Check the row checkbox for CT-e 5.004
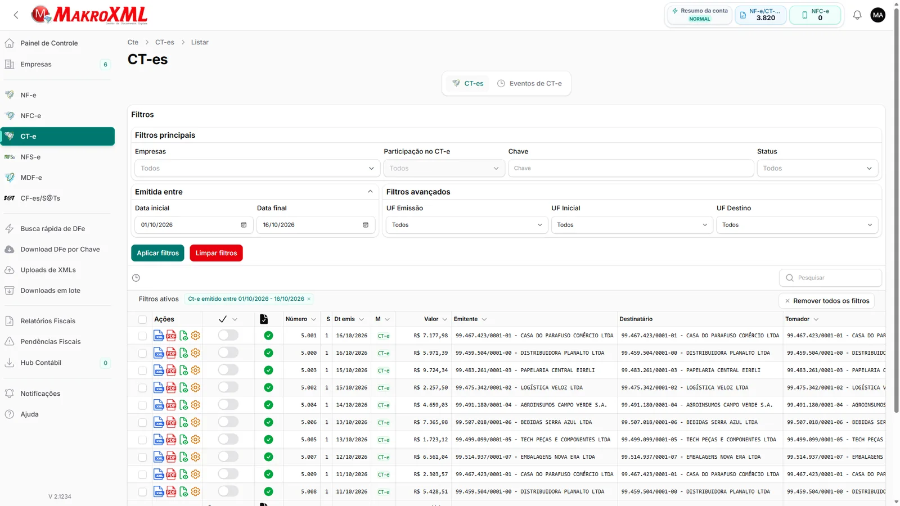The height and width of the screenshot is (506, 900). click(x=142, y=405)
